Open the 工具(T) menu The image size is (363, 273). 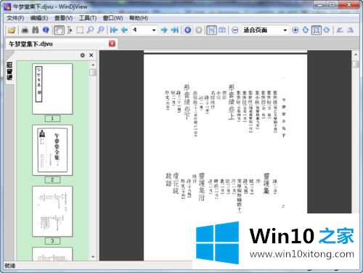88,18
